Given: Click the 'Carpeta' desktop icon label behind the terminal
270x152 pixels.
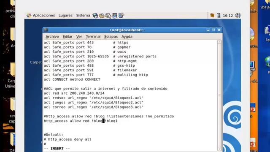Looking at the screenshot, I should [x=36, y=62].
